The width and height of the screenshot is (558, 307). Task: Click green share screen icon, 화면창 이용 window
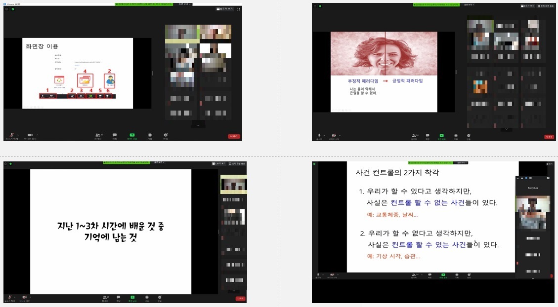[132, 136]
